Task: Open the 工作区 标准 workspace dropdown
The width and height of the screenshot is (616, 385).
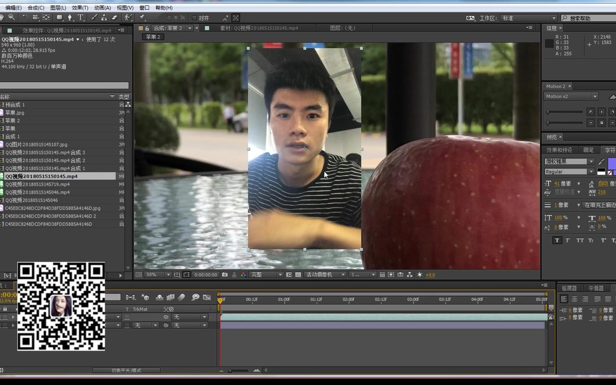Action: (x=529, y=18)
